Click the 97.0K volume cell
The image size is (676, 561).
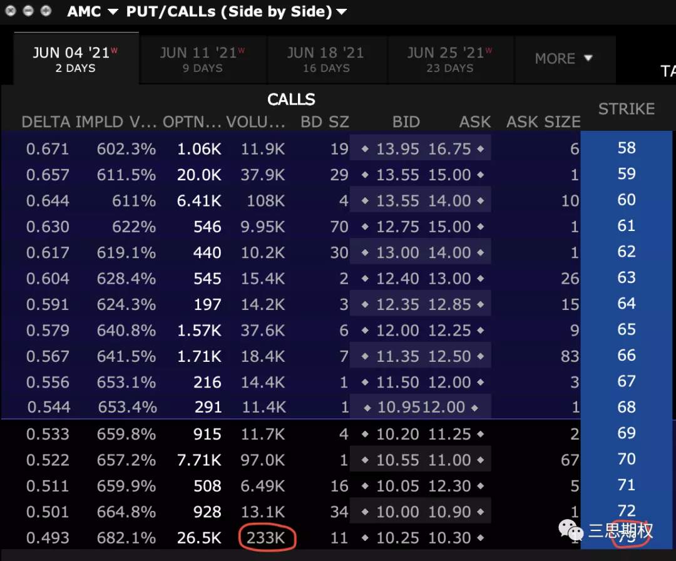[x=262, y=460]
